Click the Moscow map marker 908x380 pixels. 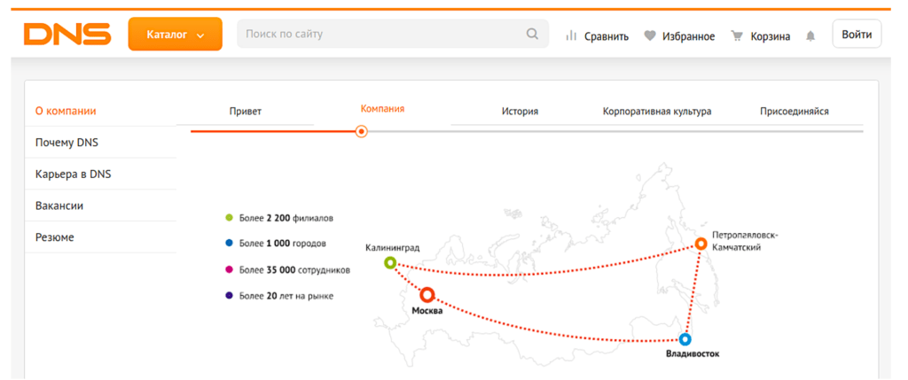pos(427,294)
